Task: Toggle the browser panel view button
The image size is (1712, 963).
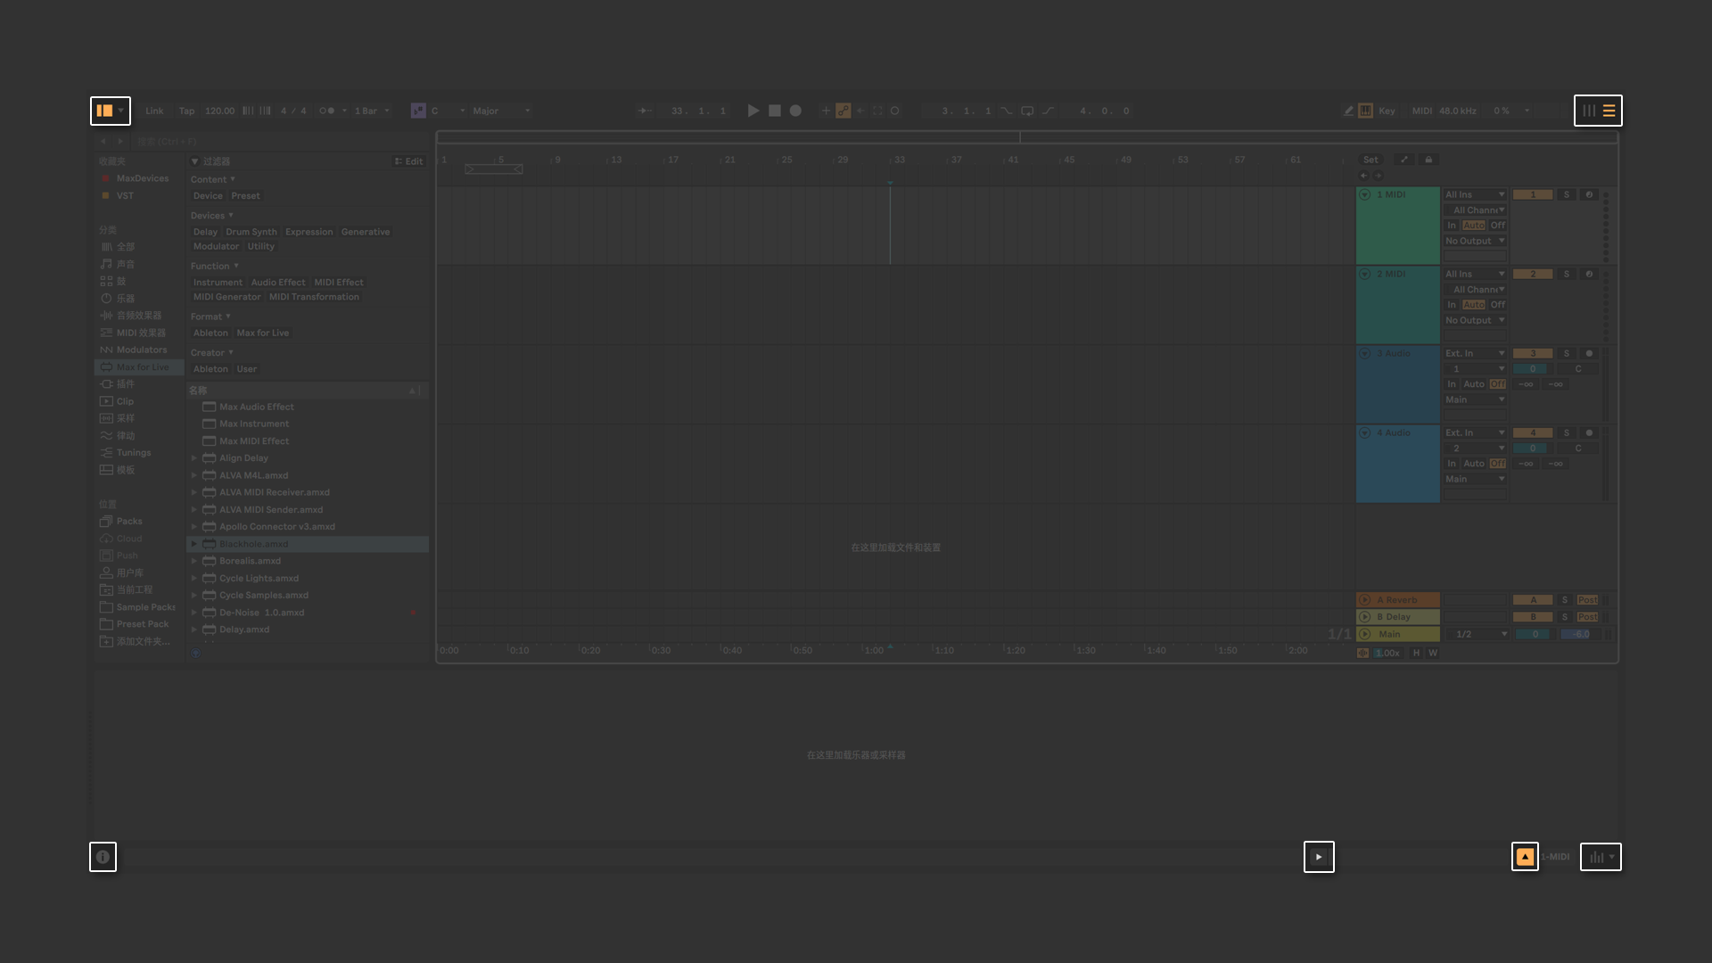Action: [105, 111]
